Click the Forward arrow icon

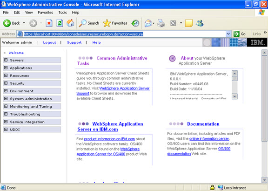pyautogui.click(x=33, y=23)
